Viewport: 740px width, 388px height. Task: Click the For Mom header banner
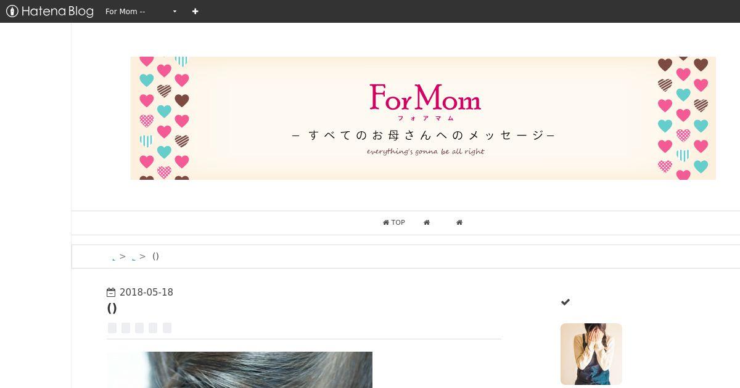(x=423, y=118)
